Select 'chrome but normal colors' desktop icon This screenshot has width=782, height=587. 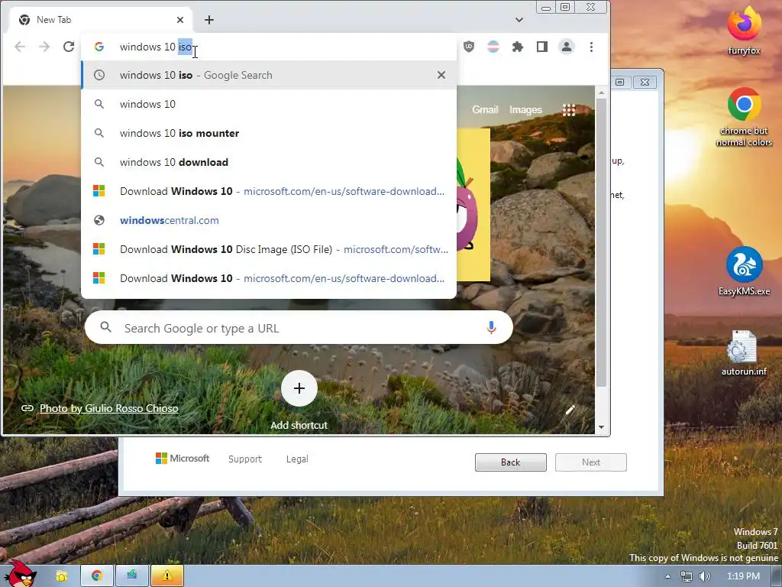pos(744,117)
